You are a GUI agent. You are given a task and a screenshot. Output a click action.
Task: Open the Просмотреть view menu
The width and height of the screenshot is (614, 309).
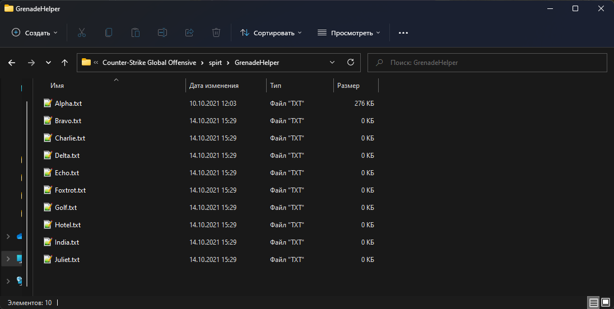(349, 33)
